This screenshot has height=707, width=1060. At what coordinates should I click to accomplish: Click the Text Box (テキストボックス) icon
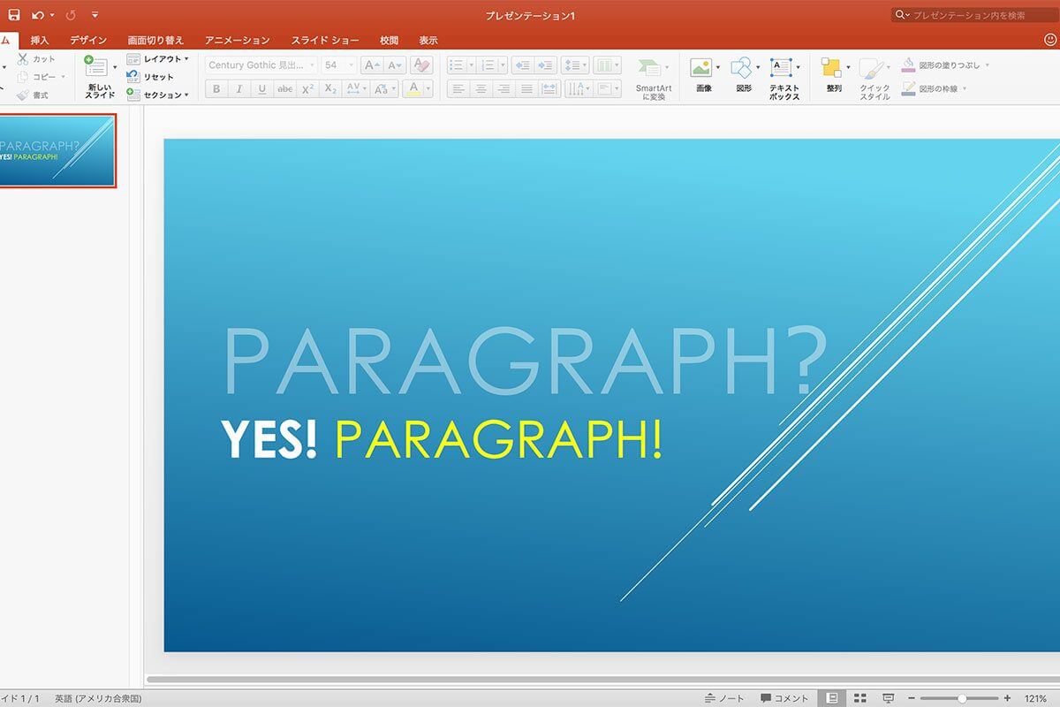782,69
